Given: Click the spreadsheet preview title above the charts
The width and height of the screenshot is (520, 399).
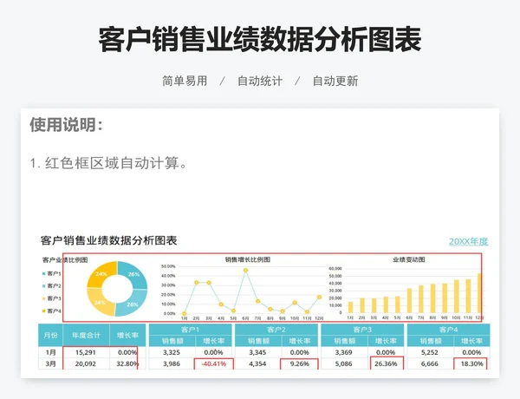Looking at the screenshot, I should [109, 240].
